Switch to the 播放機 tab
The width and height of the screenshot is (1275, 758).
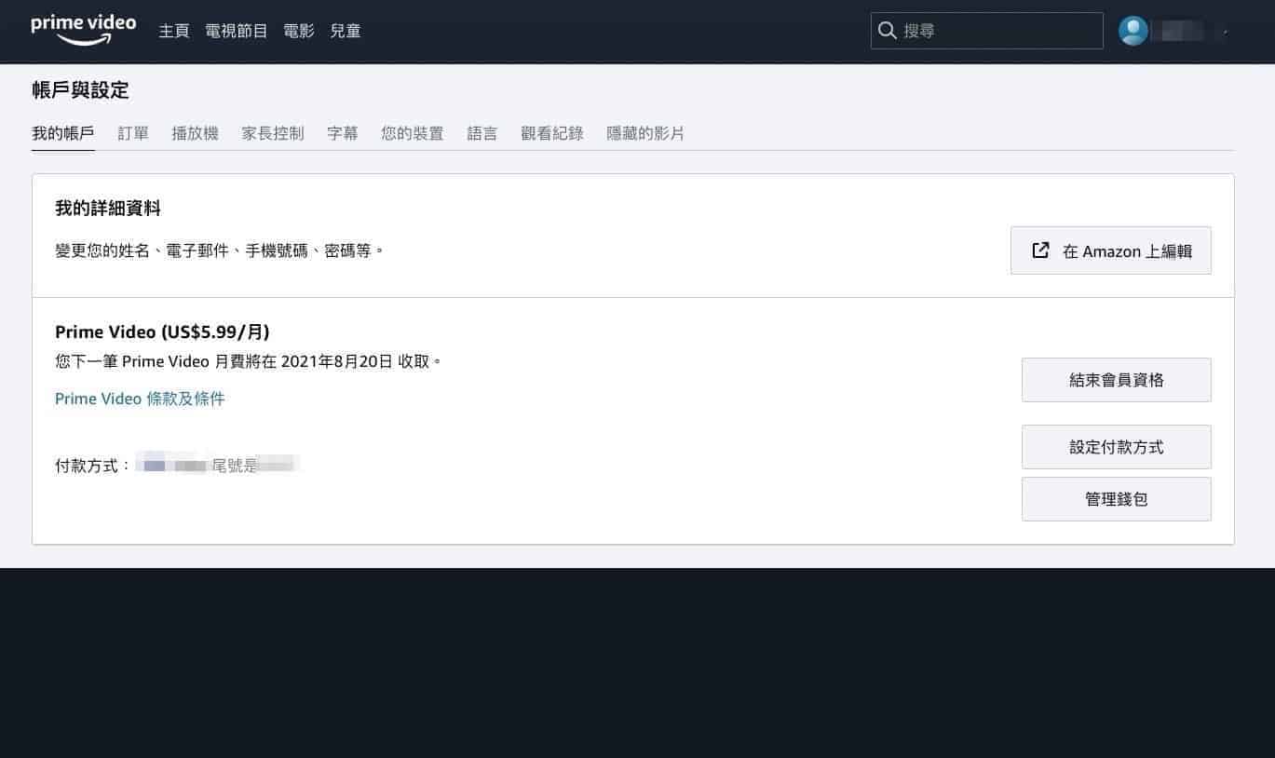(196, 133)
